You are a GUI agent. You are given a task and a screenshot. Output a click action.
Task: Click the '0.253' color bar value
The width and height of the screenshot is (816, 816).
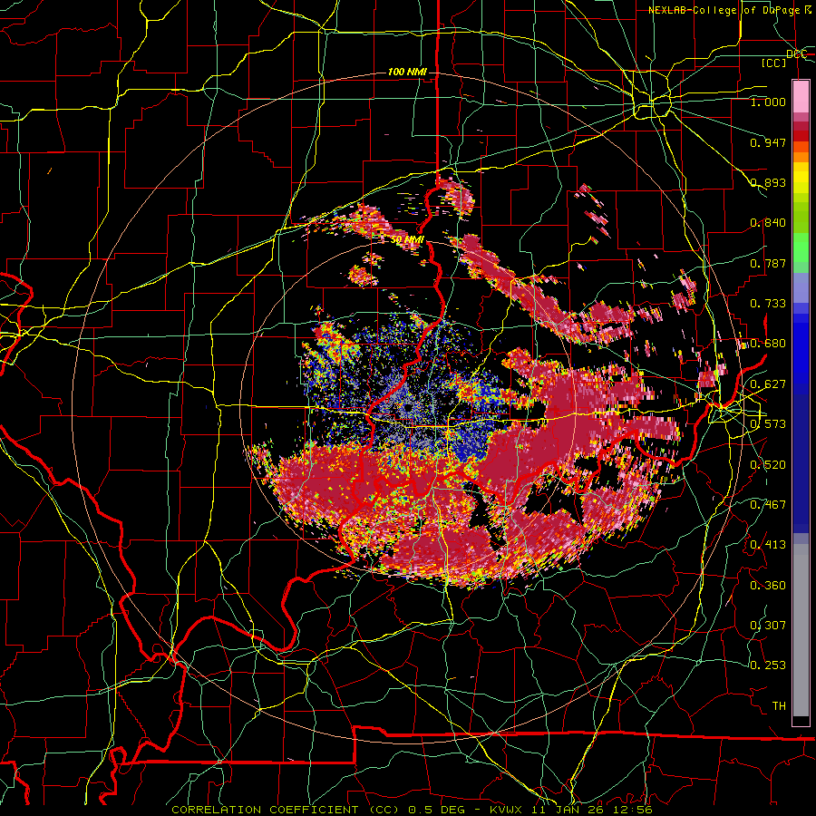click(x=768, y=665)
